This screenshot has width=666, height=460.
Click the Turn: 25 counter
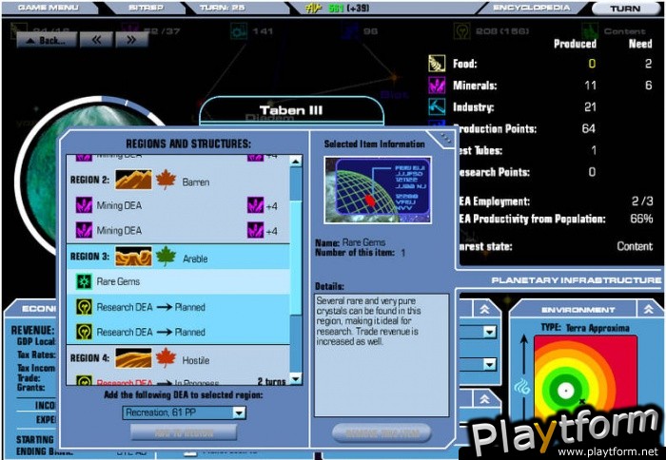[222, 8]
